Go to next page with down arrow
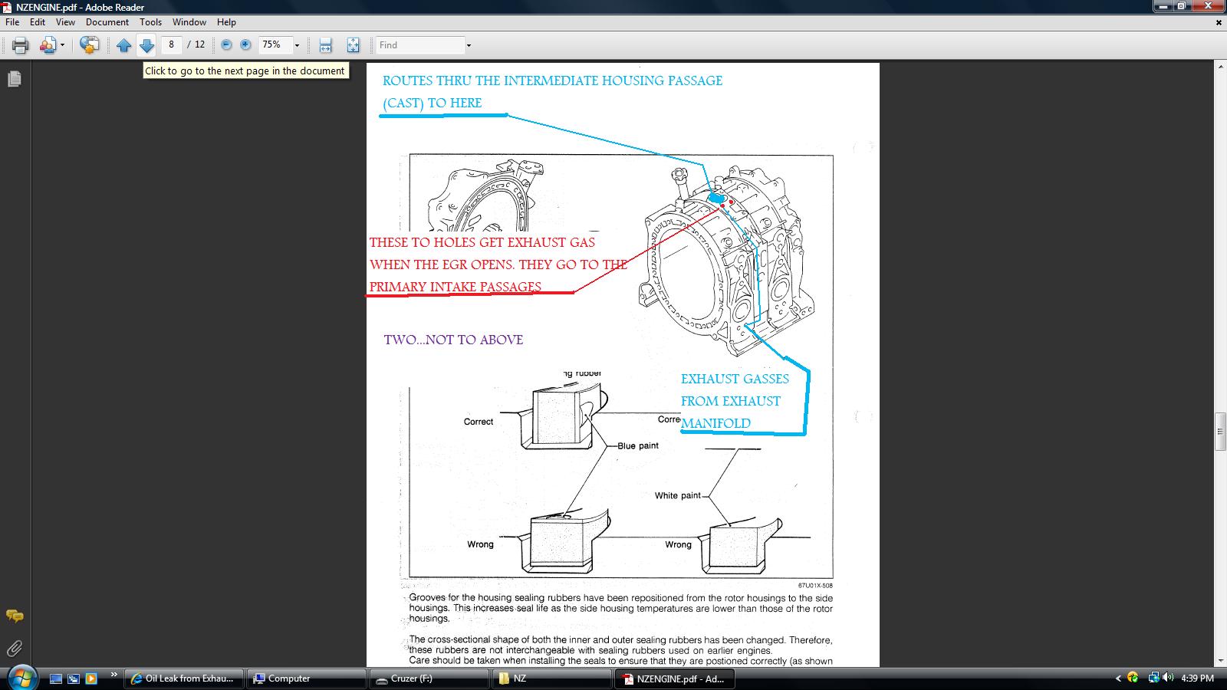Viewport: 1227px width, 690px height. (147, 45)
